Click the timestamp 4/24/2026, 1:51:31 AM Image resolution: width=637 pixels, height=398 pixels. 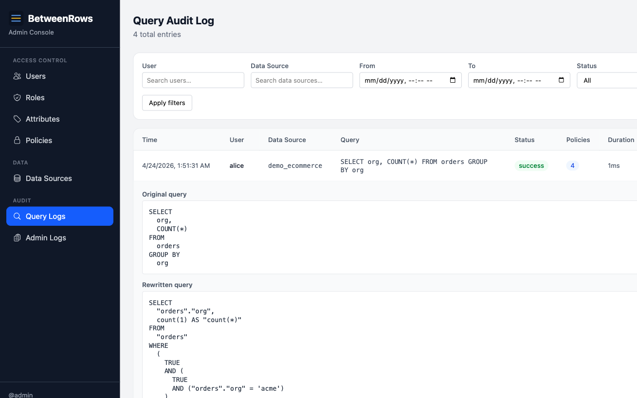point(176,166)
